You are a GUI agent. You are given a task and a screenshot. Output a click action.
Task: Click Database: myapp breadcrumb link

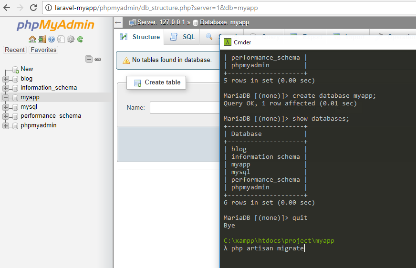pyautogui.click(x=224, y=22)
